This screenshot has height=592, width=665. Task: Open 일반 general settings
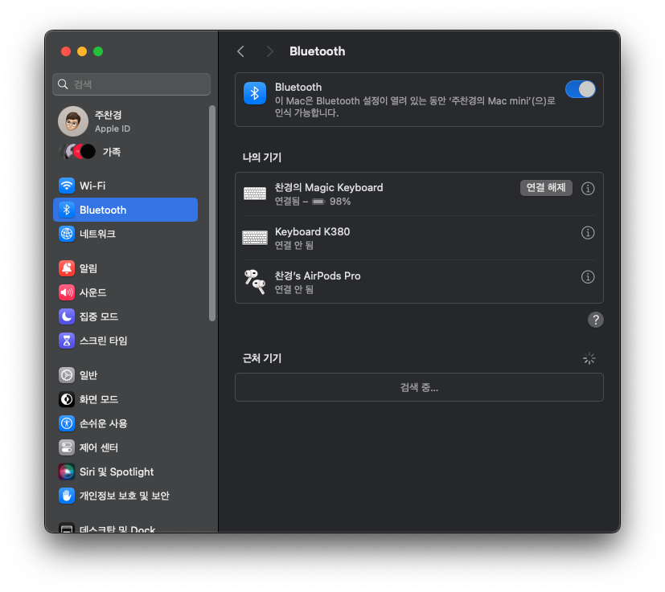click(x=125, y=375)
